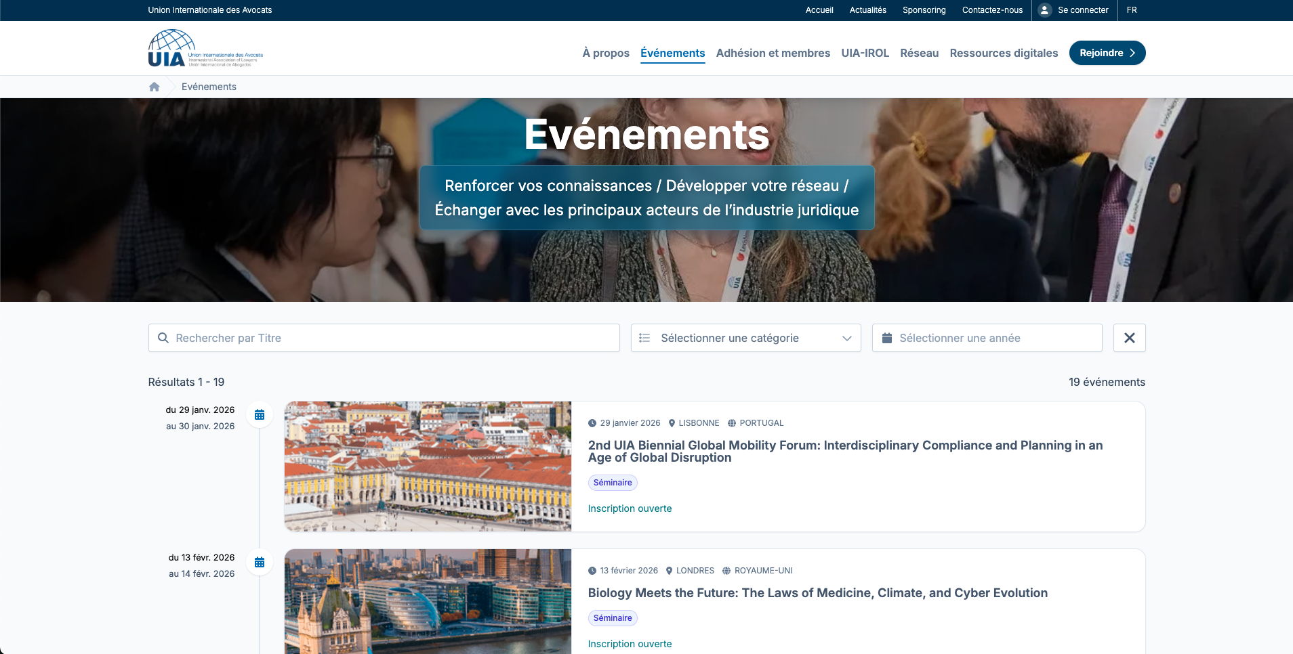
Task: Open 'Biology Meets the Future' event title
Action: [817, 593]
